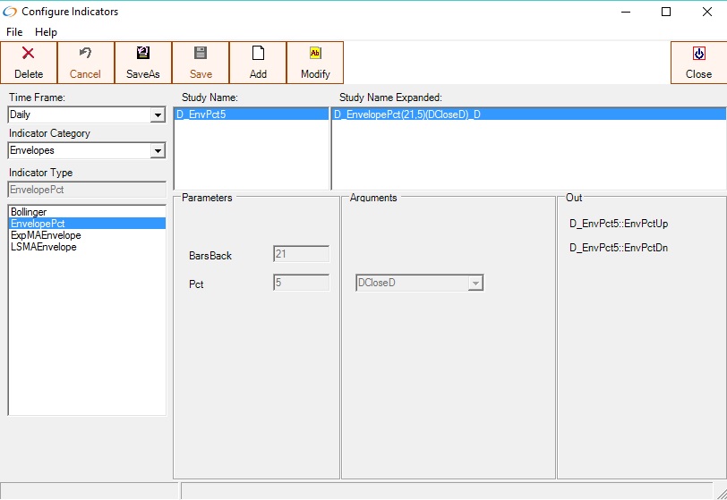Click the app logo in title bar

[x=10, y=12]
